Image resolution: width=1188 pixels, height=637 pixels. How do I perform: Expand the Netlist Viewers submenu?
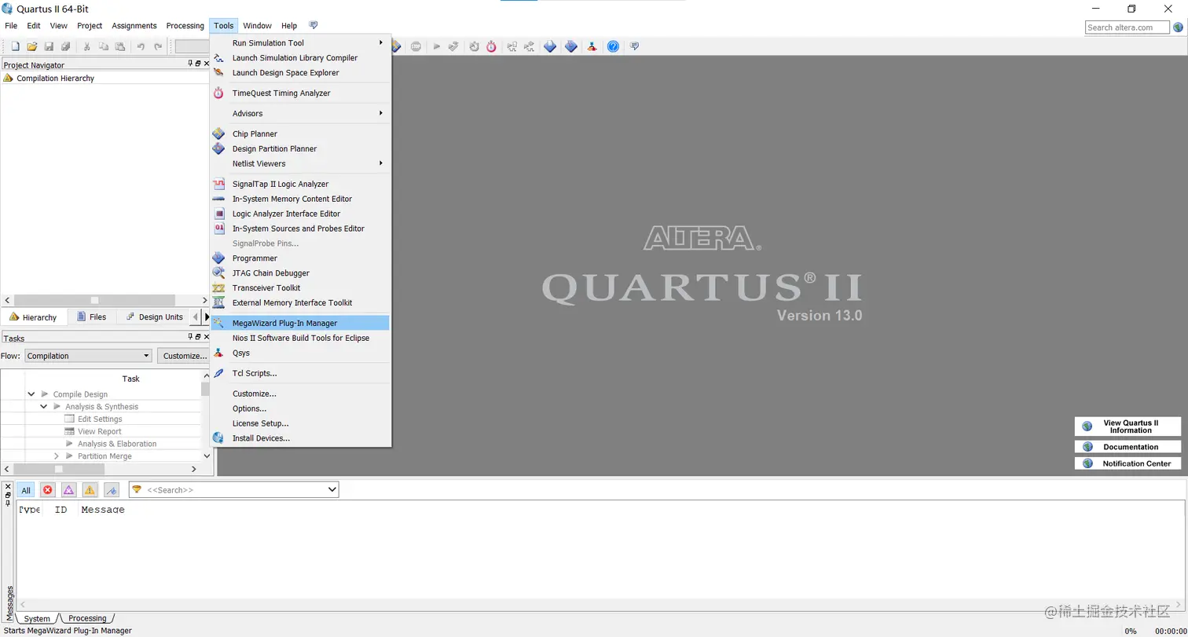tap(299, 164)
